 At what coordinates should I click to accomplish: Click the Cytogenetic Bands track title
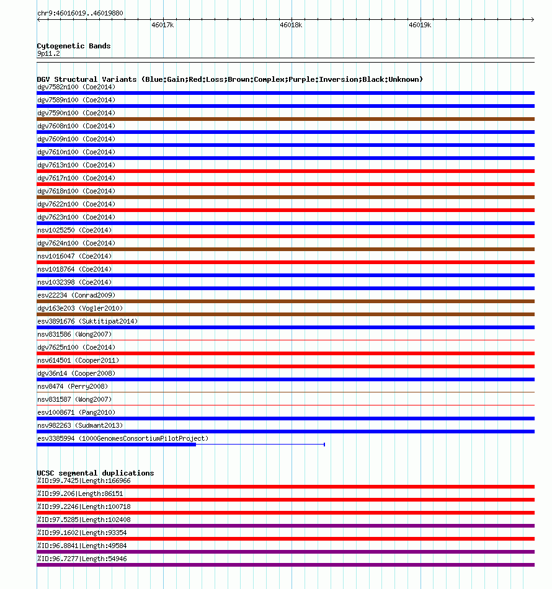pyautogui.click(x=74, y=46)
